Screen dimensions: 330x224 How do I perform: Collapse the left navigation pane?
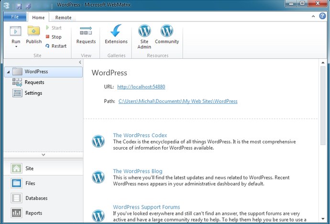point(80,63)
